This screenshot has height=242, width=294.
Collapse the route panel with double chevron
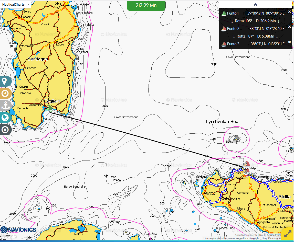tap(255, 5)
